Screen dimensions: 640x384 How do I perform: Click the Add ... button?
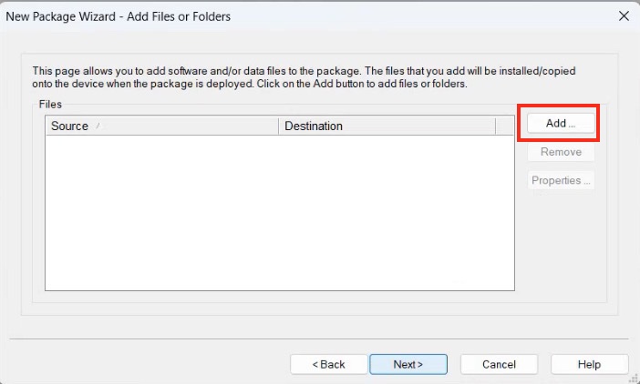point(560,124)
